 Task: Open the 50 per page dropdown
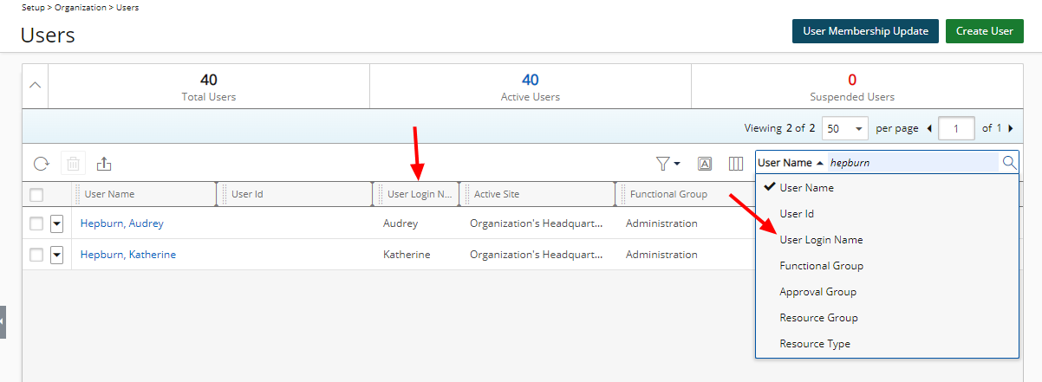(x=844, y=128)
